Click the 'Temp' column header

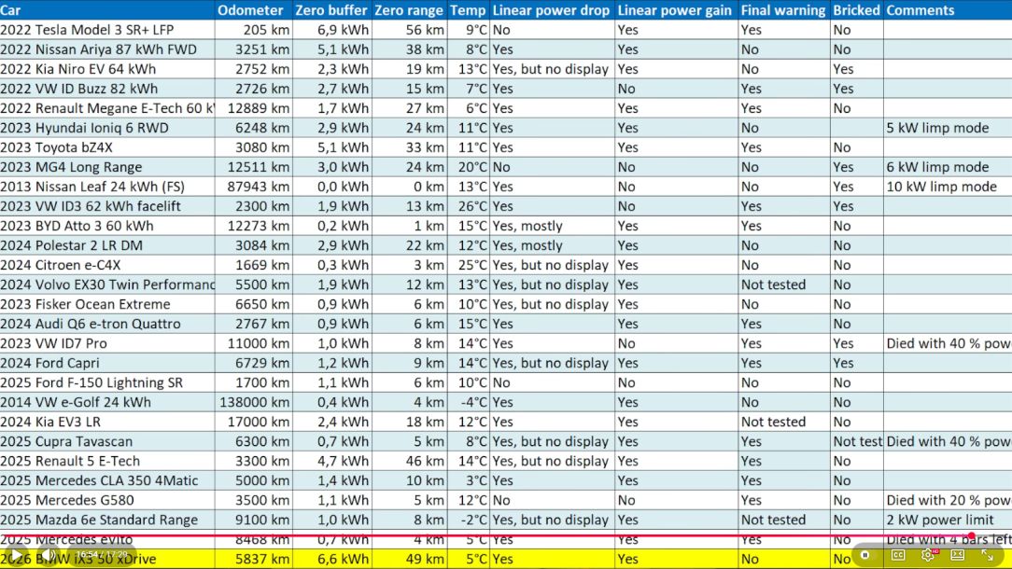point(468,10)
